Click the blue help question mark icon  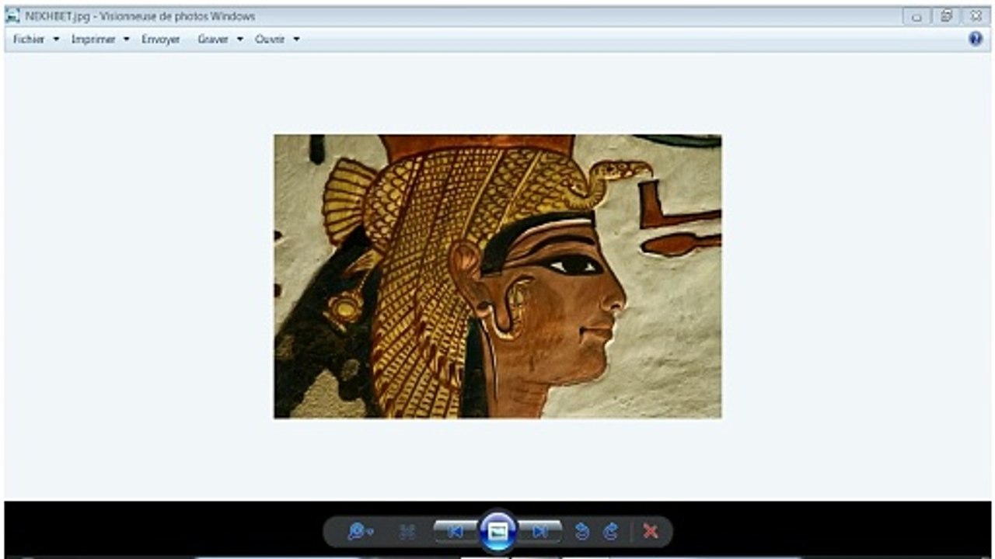click(976, 39)
